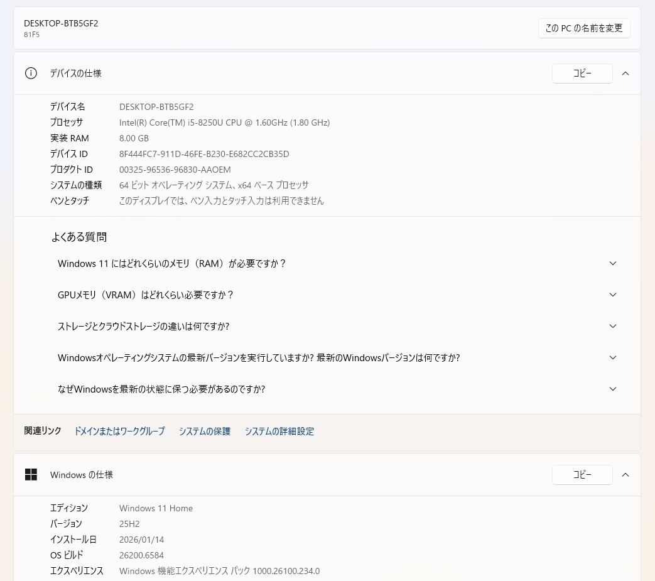Click the デバイス ID label
655x581 pixels.
(x=69, y=154)
